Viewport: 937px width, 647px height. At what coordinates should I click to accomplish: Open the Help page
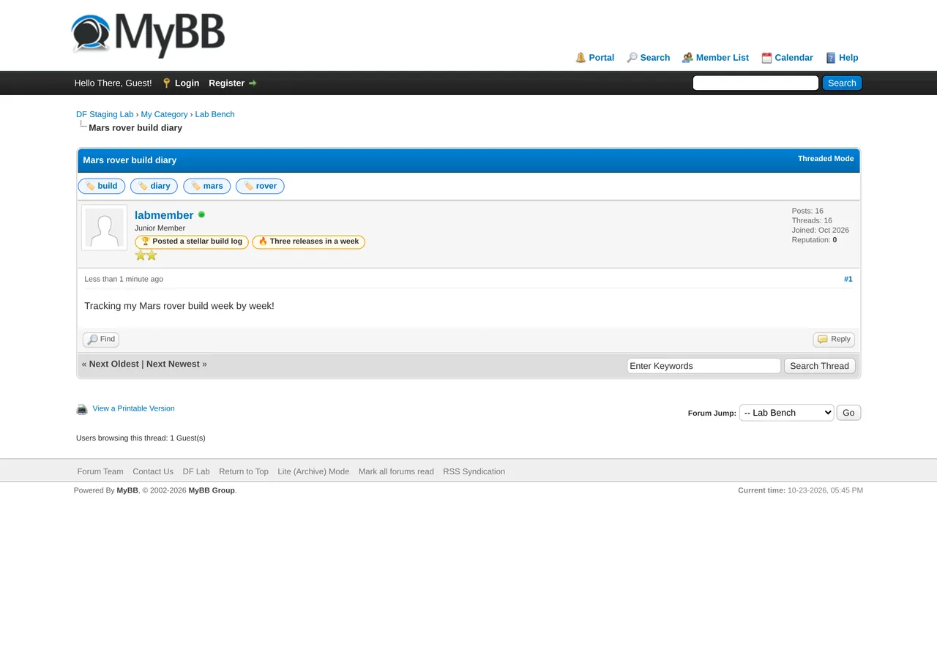click(848, 58)
